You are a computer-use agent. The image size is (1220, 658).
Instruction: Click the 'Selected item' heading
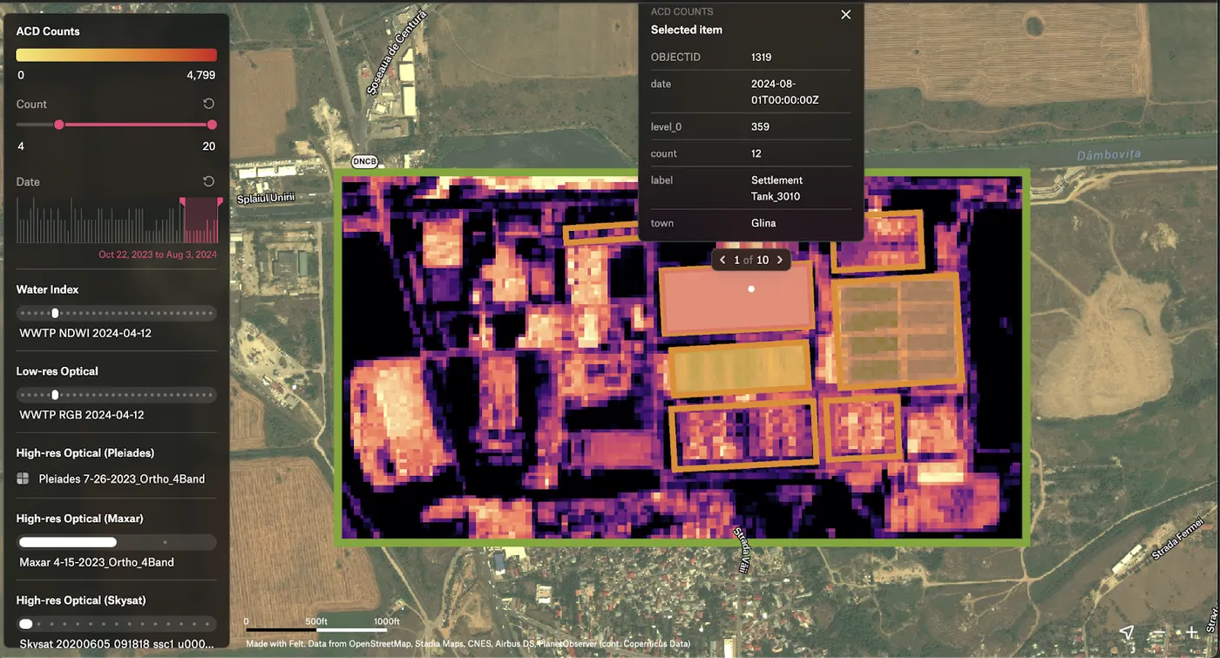coord(687,30)
